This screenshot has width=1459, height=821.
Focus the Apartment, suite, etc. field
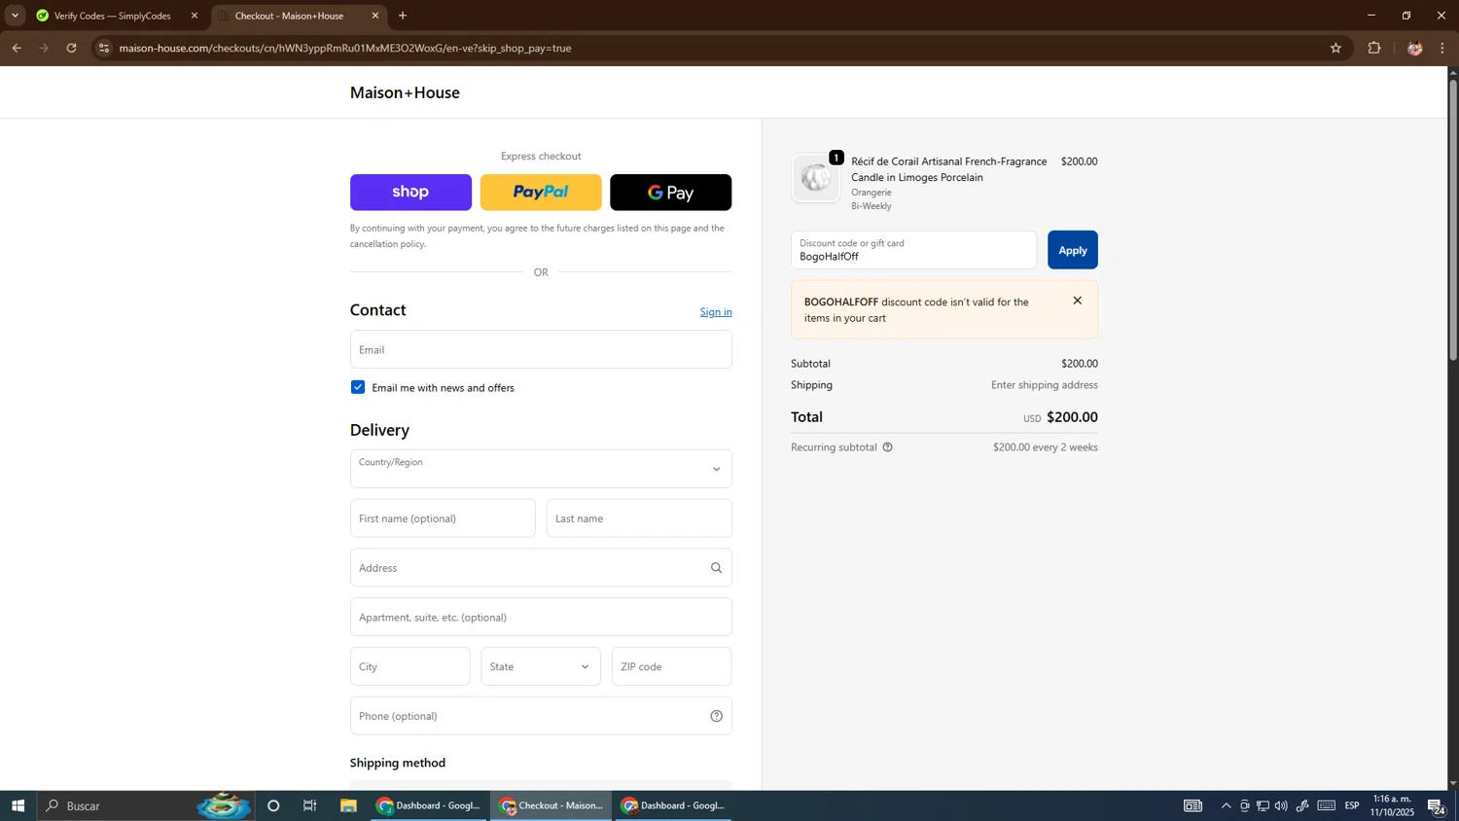pos(541,617)
